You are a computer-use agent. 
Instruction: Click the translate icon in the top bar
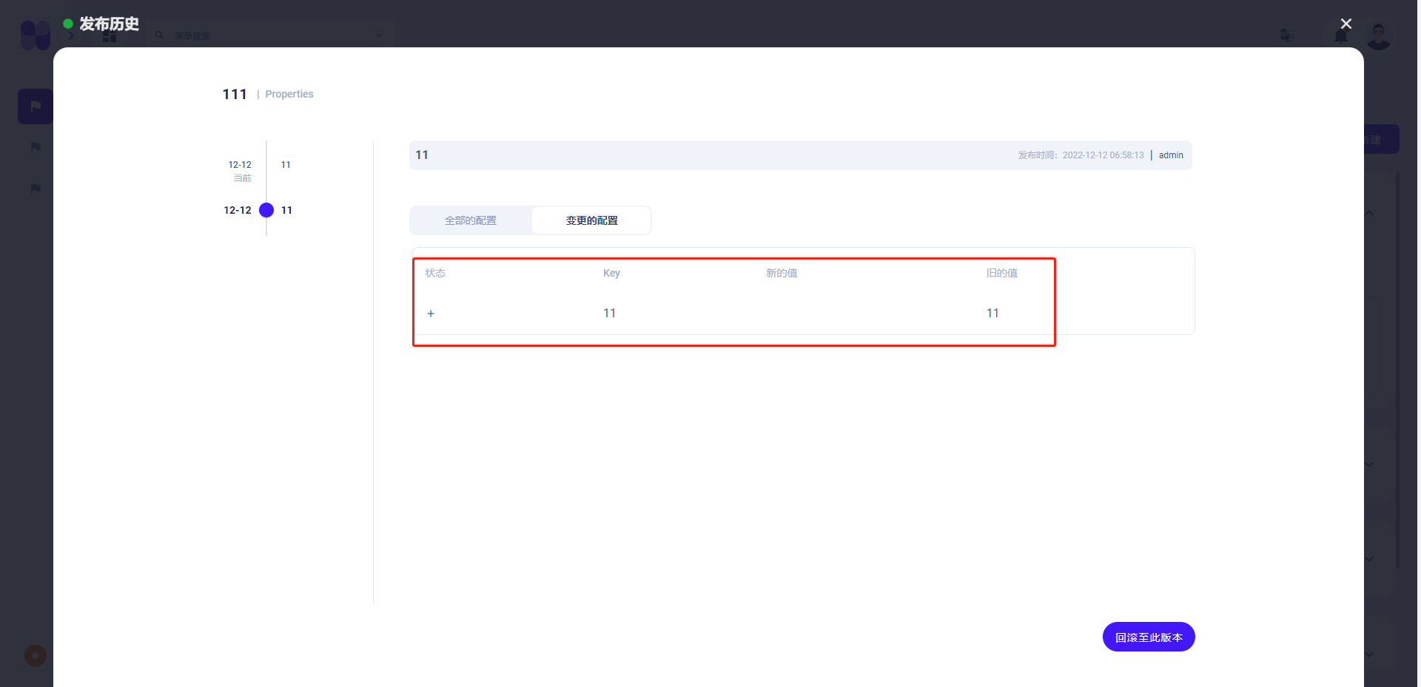tap(1286, 35)
